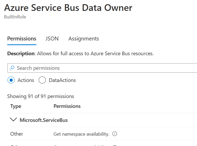The width and height of the screenshot is (197, 146).
Task: Click the Type column header
Action: [x=16, y=106]
